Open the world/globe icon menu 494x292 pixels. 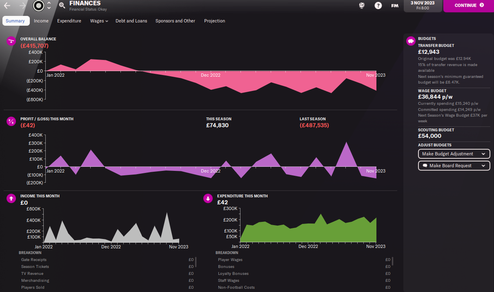(x=362, y=6)
